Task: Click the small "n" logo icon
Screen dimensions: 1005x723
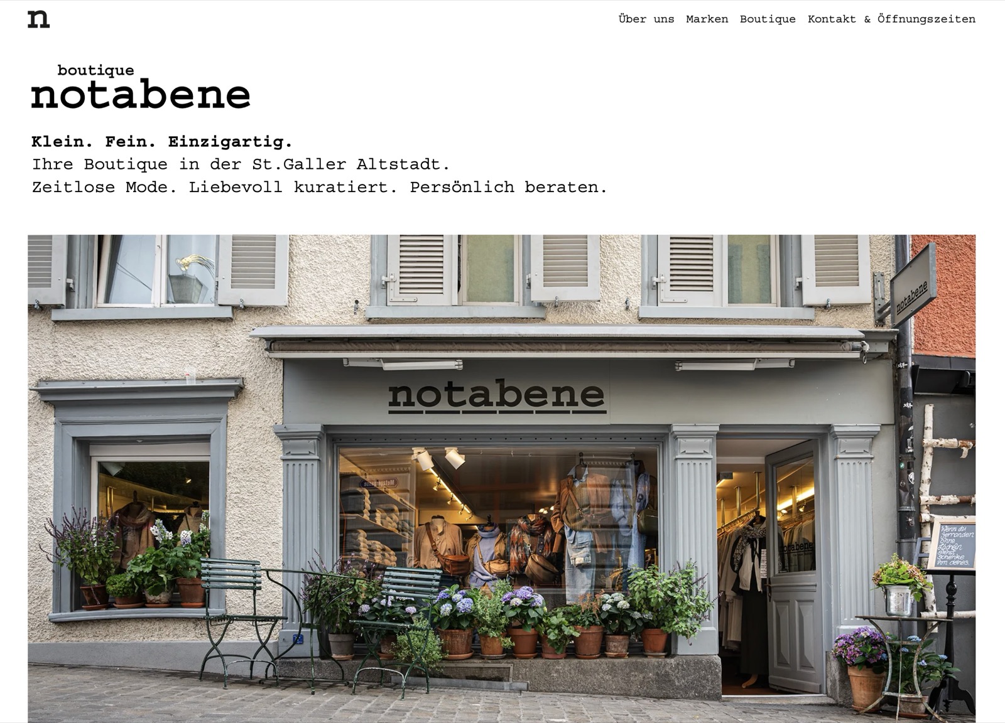Action: point(38,19)
